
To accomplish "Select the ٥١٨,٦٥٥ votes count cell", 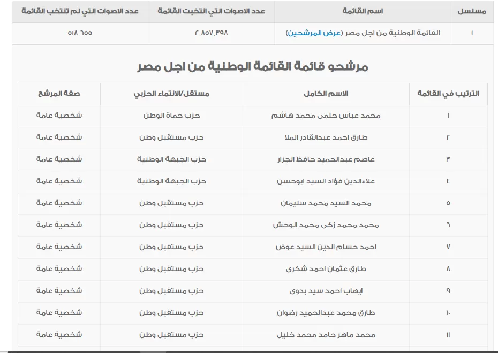I will (x=80, y=33).
